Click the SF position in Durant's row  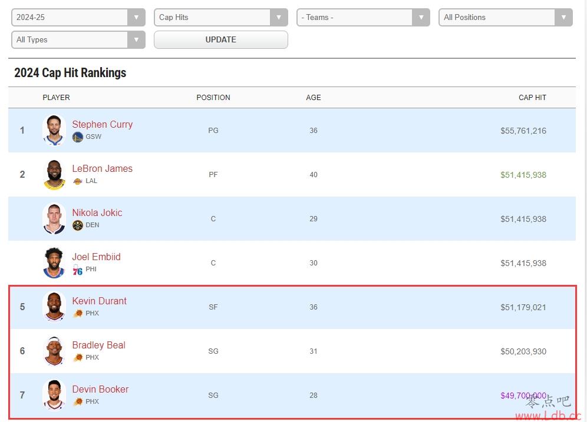(213, 307)
